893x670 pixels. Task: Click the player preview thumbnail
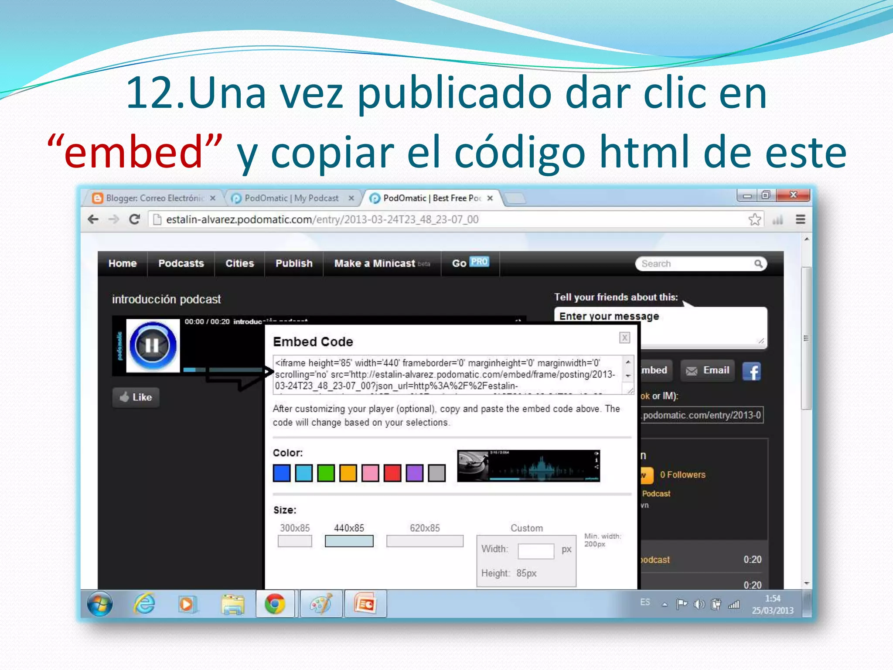click(528, 466)
